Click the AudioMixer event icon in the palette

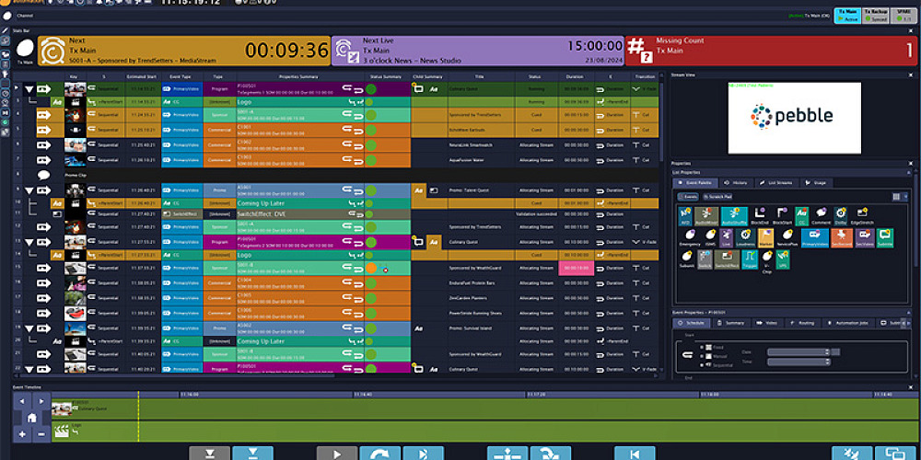pyautogui.click(x=705, y=215)
